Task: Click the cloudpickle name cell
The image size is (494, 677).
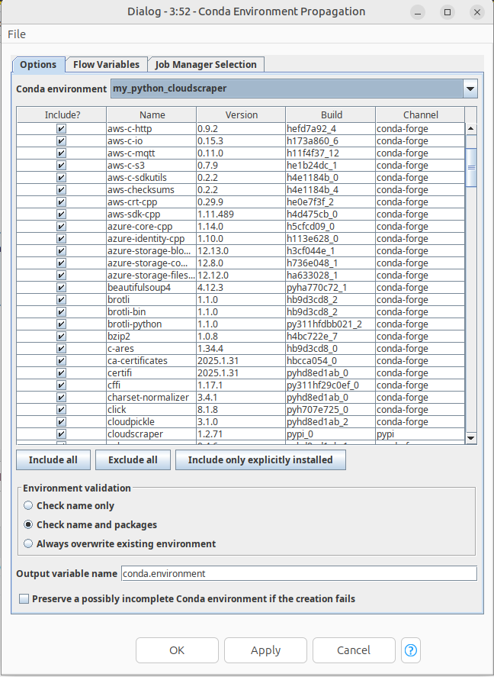Action: pyautogui.click(x=151, y=422)
